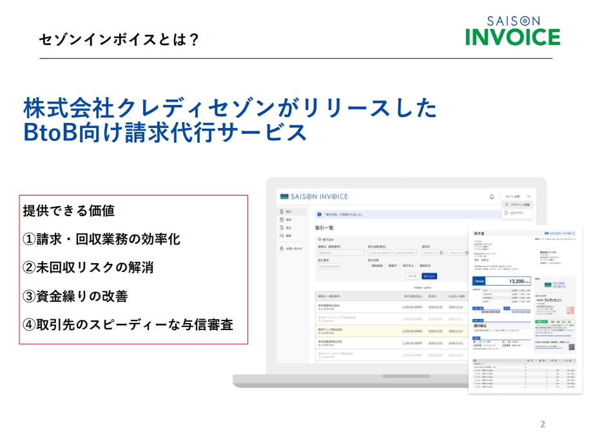Tick the 取引中止 status checkbox
Screen dimensions: 591x444
pyautogui.click(x=401, y=266)
